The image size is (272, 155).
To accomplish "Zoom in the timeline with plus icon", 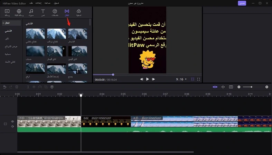I will tap(267, 87).
